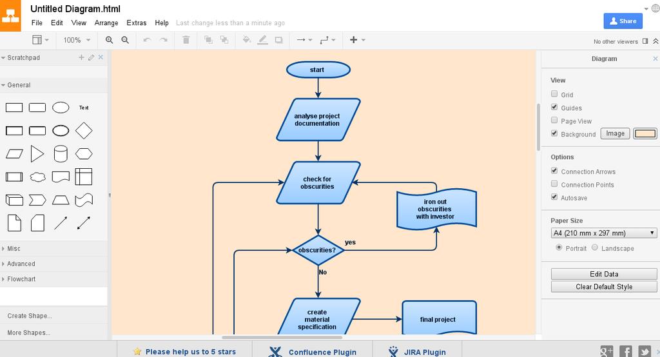Click the Facebook icon in footer

625,351
